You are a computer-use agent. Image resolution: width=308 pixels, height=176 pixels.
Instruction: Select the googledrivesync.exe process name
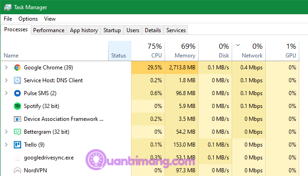point(49,158)
